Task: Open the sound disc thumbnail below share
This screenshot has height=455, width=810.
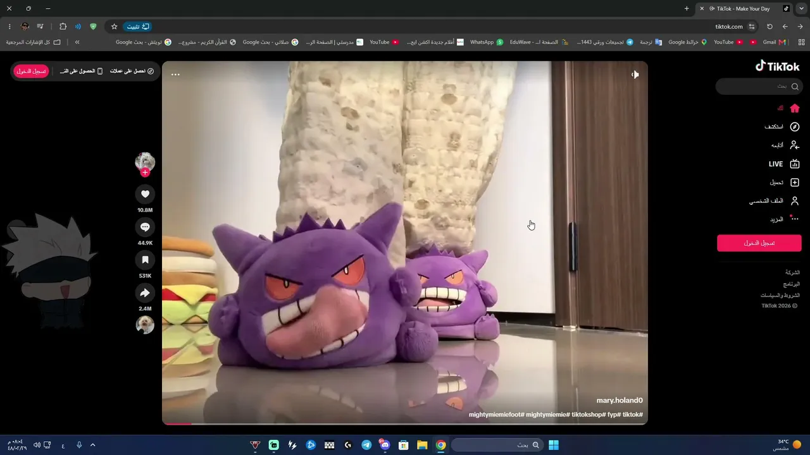Action: click(145, 325)
